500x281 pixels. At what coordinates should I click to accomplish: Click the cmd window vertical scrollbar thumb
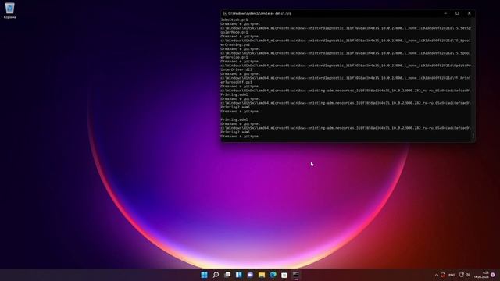pyautogui.click(x=473, y=135)
